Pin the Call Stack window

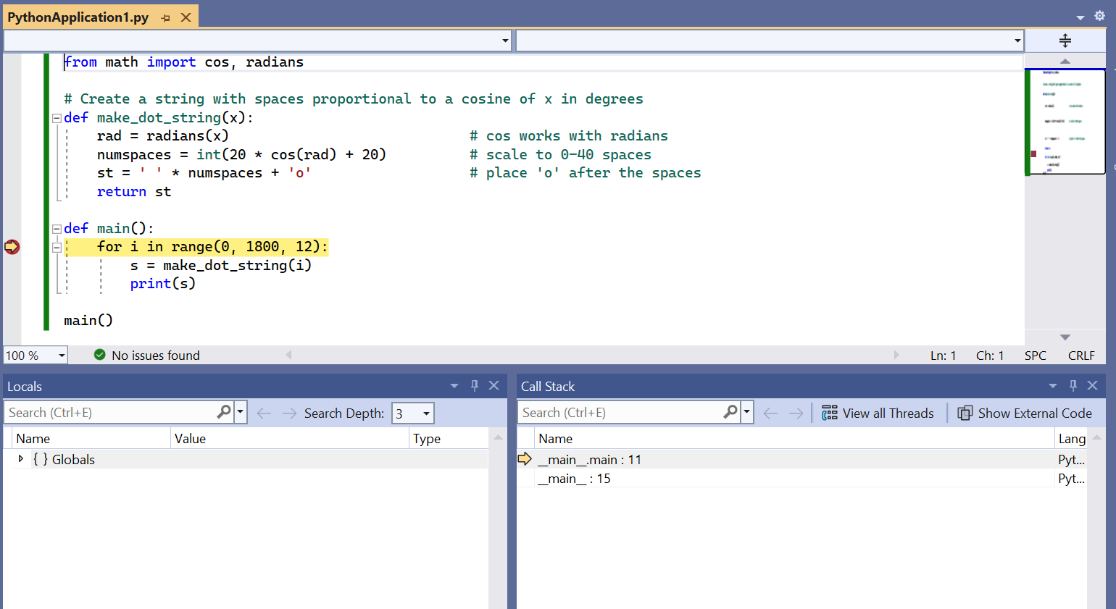pyautogui.click(x=1073, y=386)
